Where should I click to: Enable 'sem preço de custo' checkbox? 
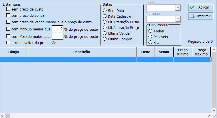8,9
